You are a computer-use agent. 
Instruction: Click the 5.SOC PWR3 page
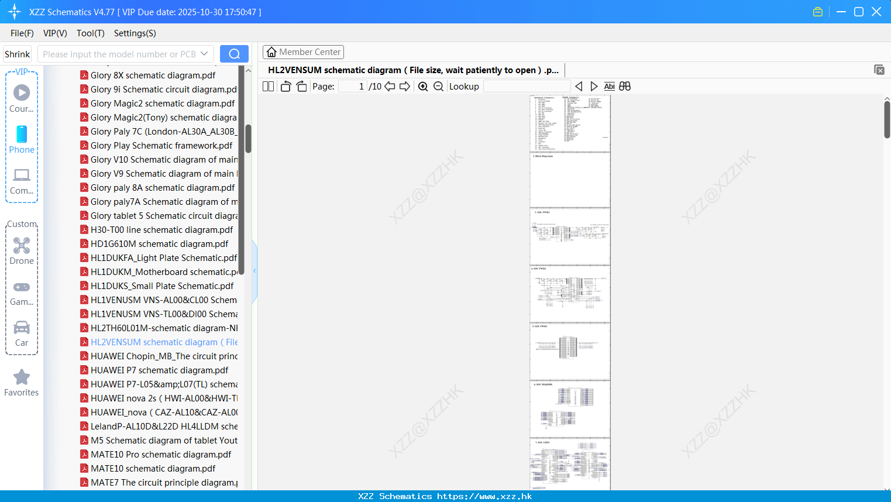point(570,352)
